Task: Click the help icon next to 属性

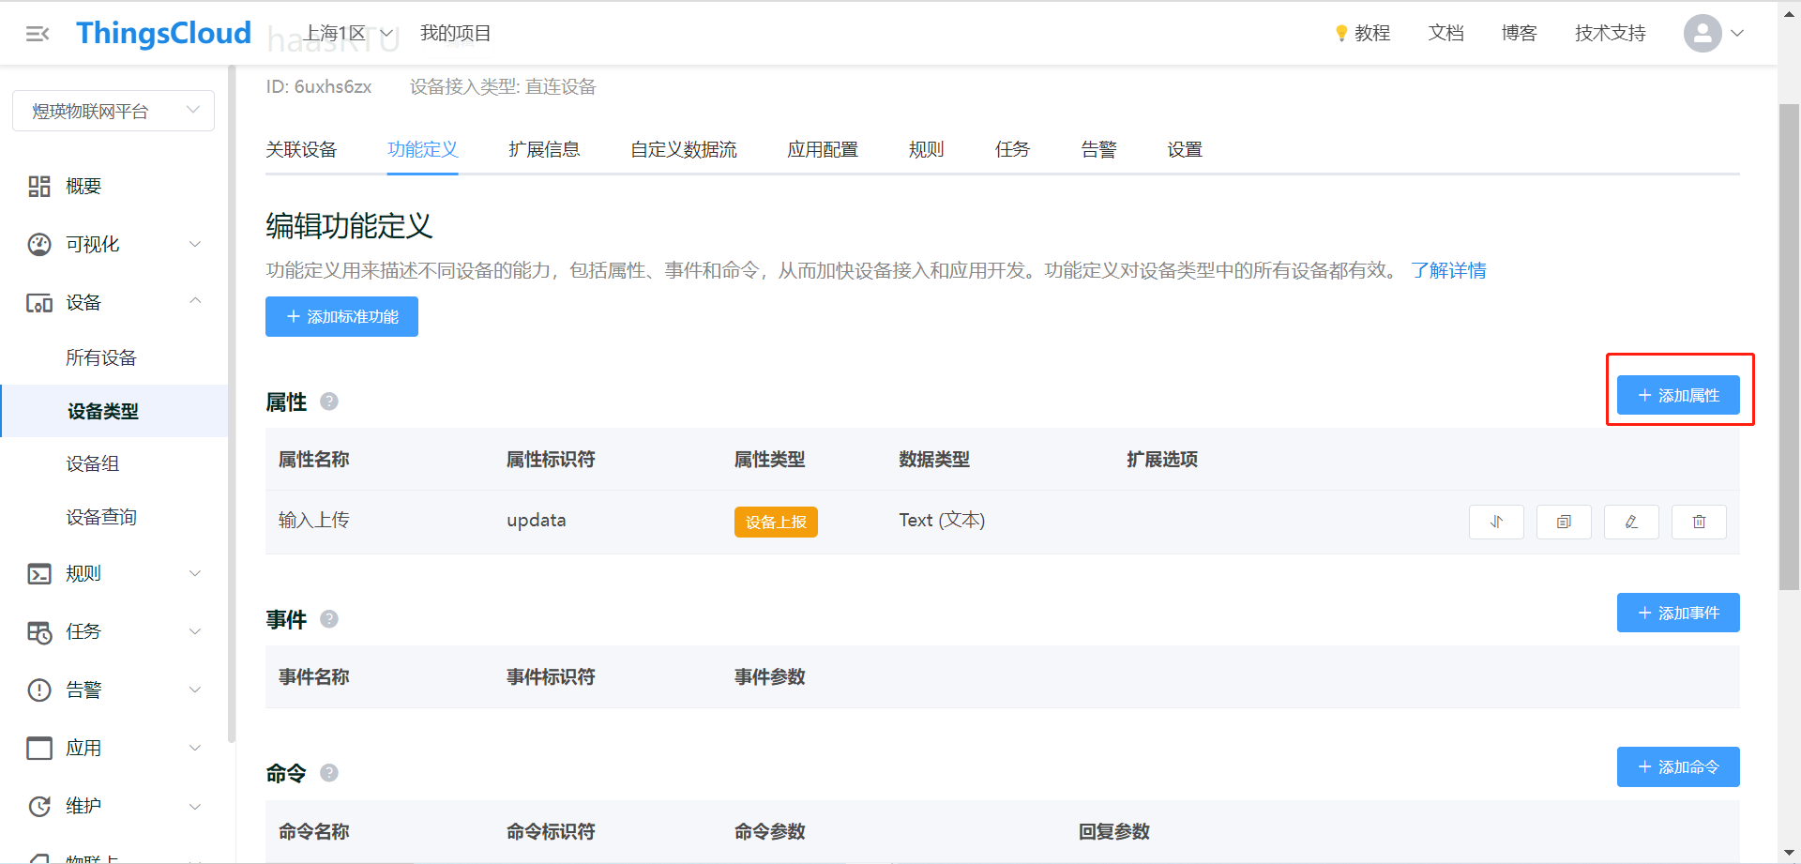Action: coord(329,402)
